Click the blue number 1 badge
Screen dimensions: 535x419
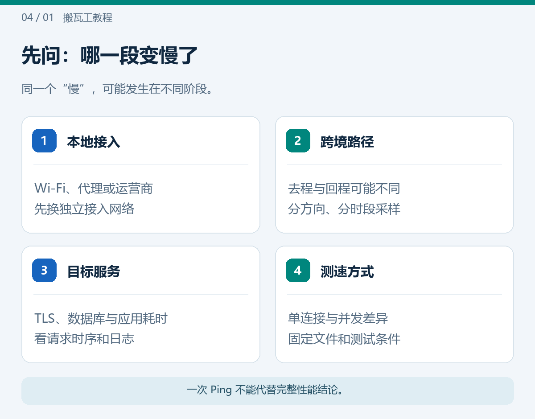tap(44, 141)
